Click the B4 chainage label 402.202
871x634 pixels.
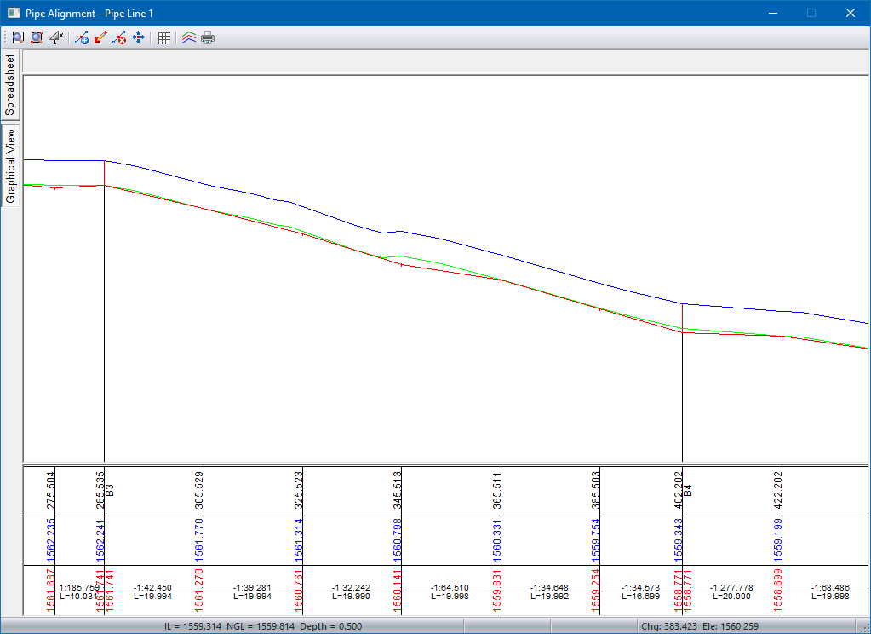(679, 490)
